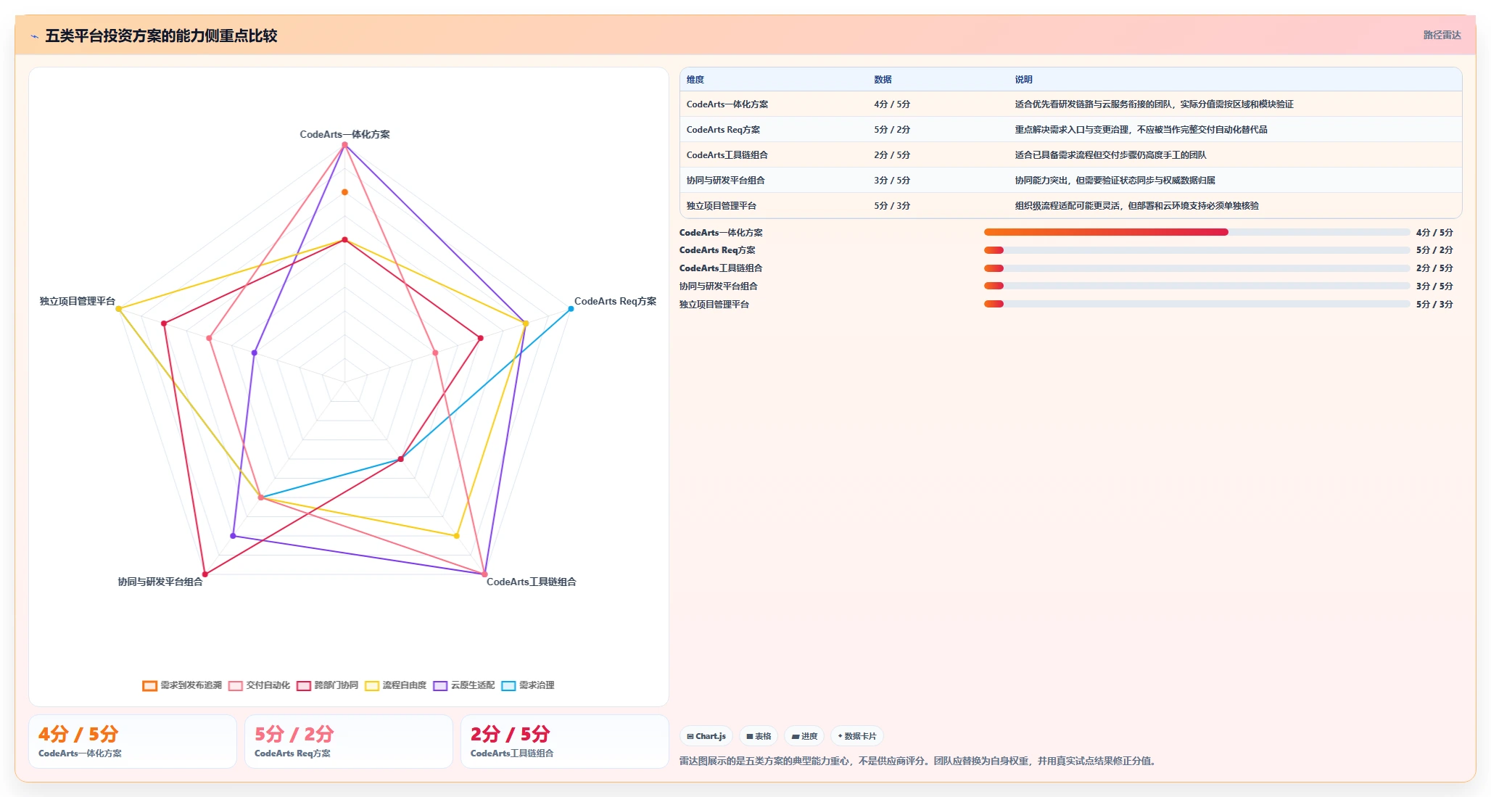Open the 2分 / 5分 CodeArts工具链组合 data card
The height and width of the screenshot is (797, 1491).
[565, 741]
